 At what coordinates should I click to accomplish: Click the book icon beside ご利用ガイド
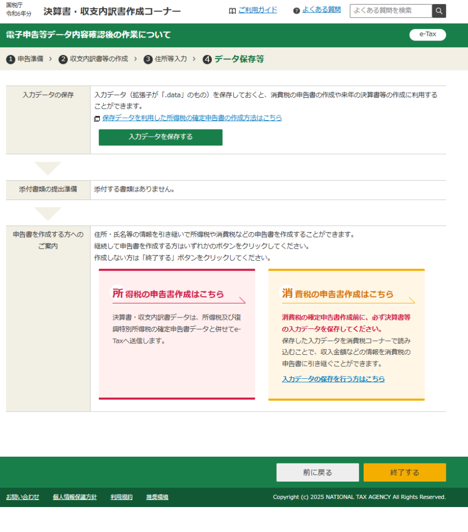click(x=232, y=10)
